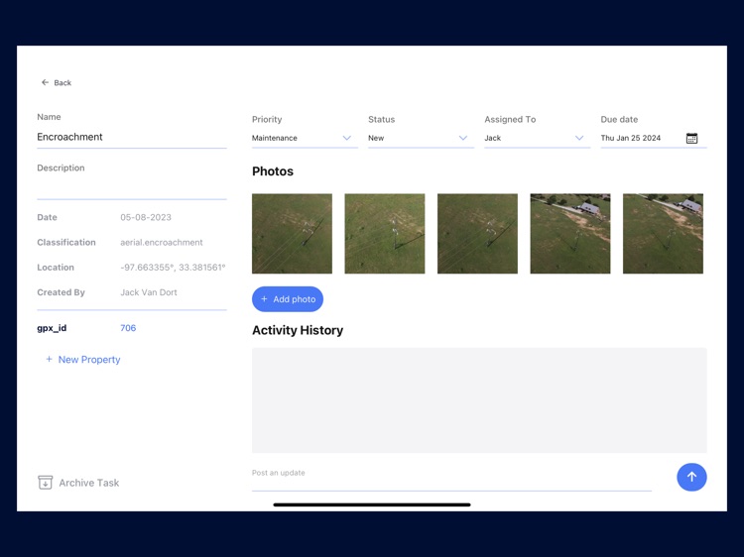Click the Location field label

56,268
